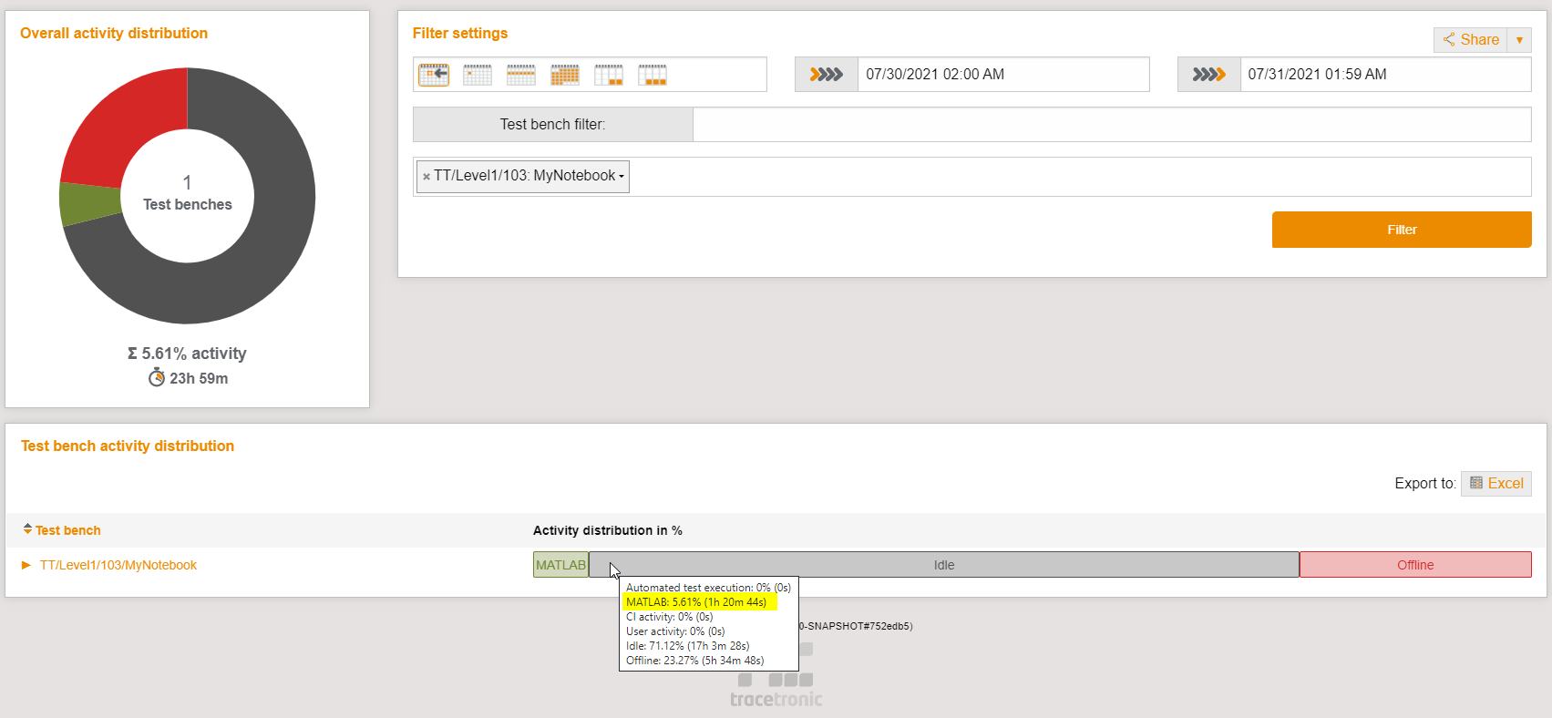Open the Share dropdown arrow
Image resolution: width=1552 pixels, height=718 pixels.
[1519, 40]
